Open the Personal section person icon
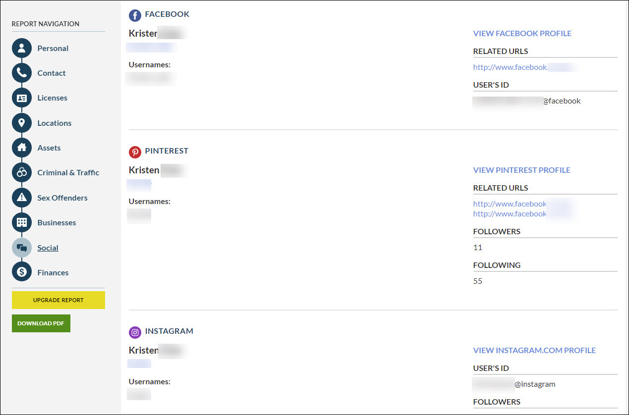 22,48
